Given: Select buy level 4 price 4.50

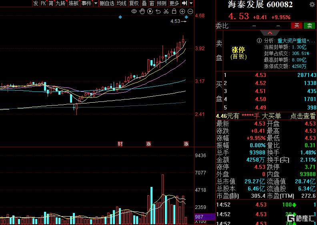Looking at the screenshot, I should (261, 99).
